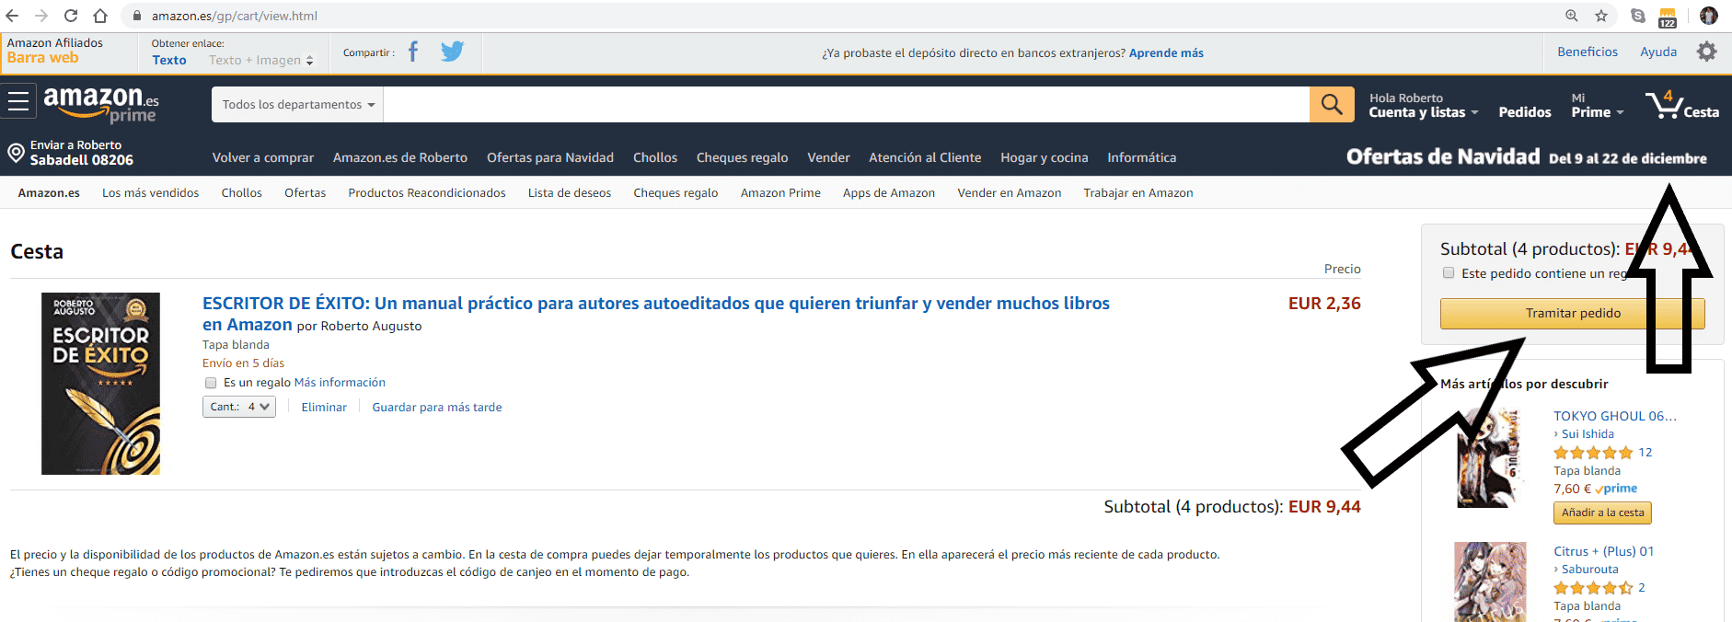1732x622 pixels.
Task: Open the Todos los departamentos dropdown
Action: click(x=297, y=104)
